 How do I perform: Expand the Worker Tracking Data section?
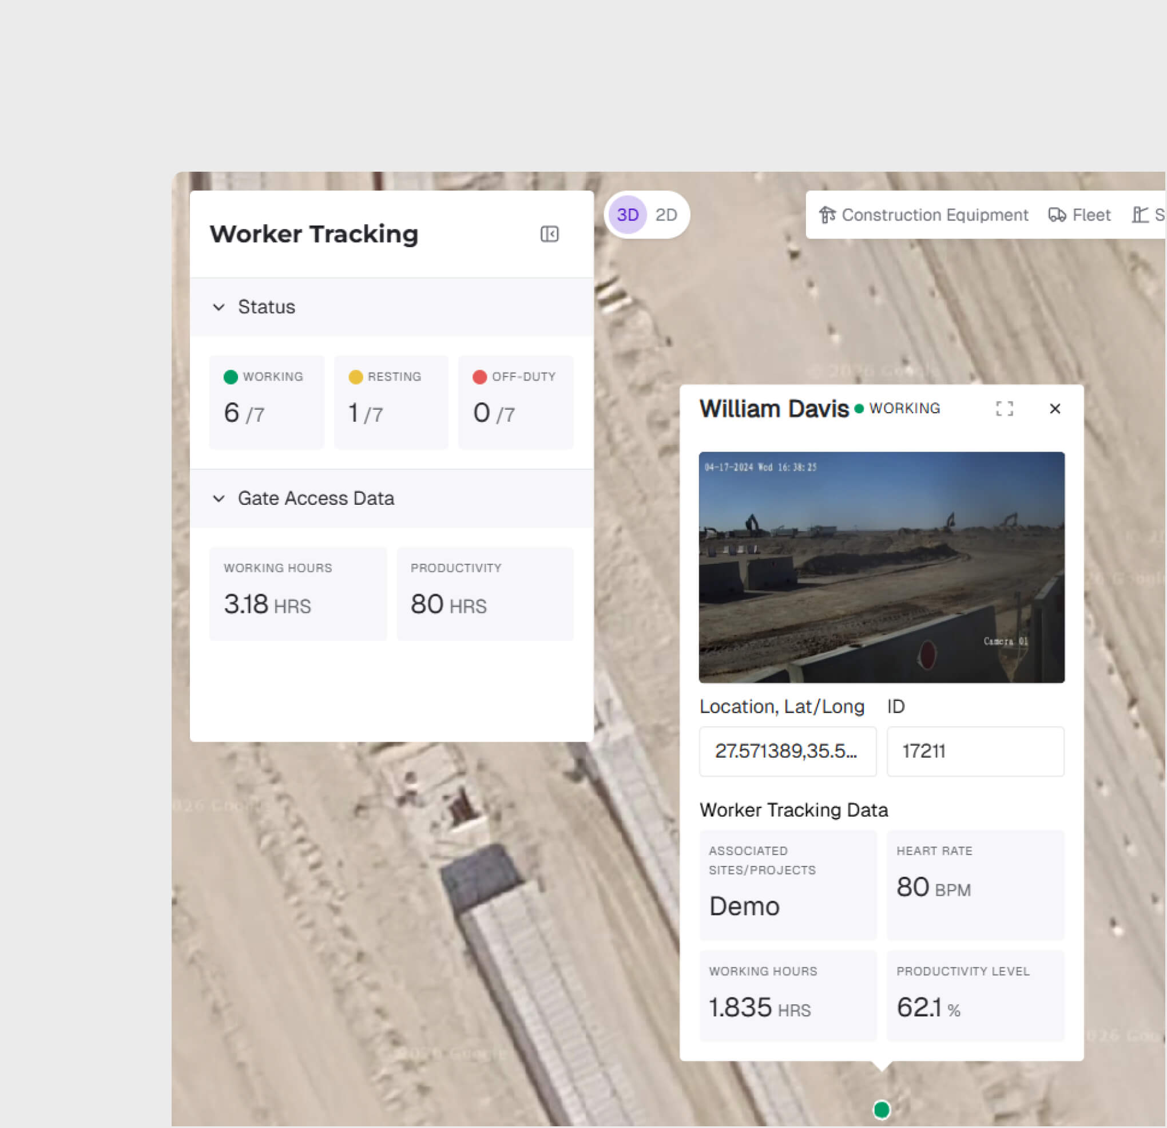click(x=794, y=810)
